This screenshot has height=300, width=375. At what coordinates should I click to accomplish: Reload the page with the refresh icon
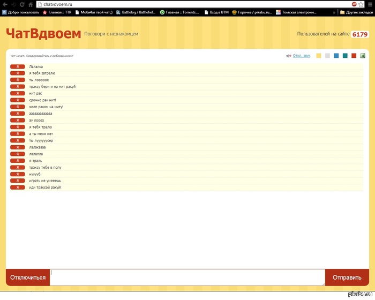tap(21, 4)
